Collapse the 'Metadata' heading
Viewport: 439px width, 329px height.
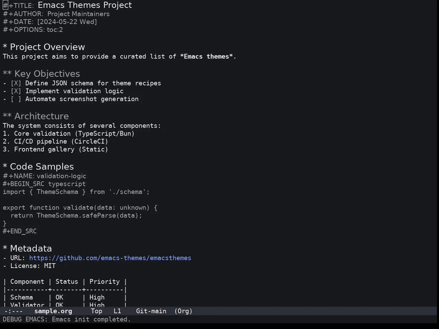pyautogui.click(x=27, y=248)
